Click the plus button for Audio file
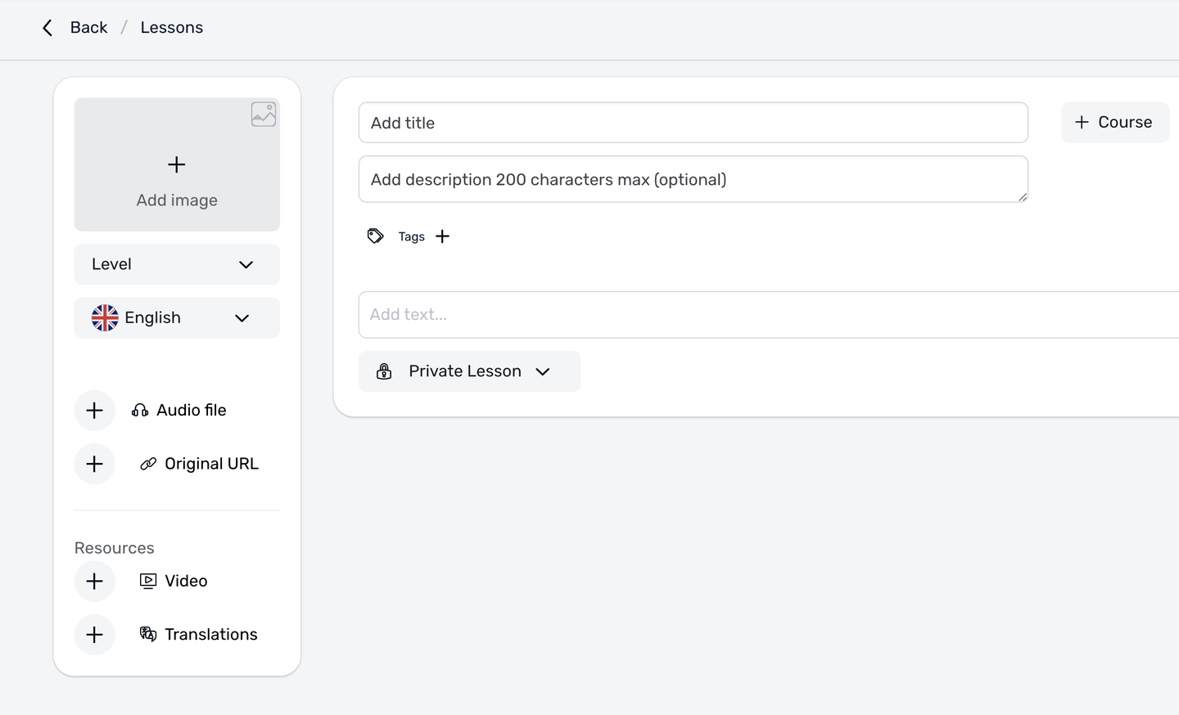 95,411
